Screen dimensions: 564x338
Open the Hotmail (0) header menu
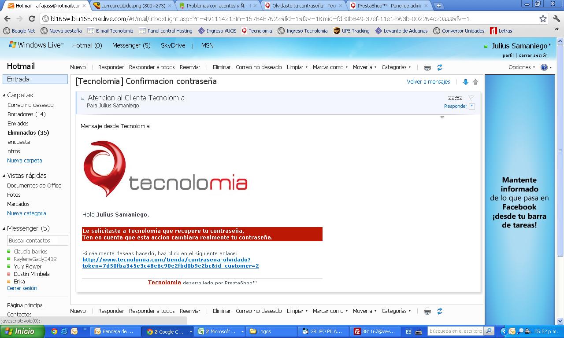87,45
